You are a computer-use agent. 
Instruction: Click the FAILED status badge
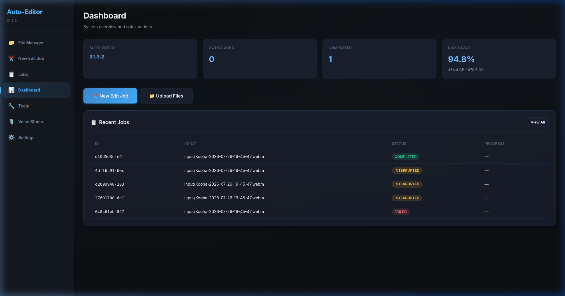coord(400,212)
